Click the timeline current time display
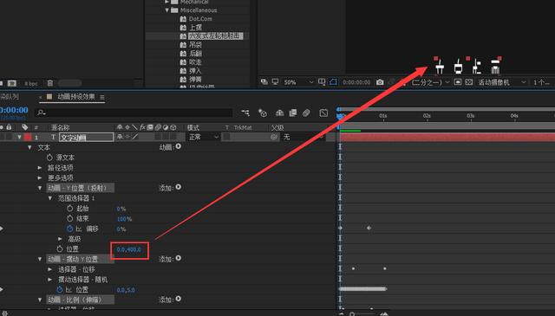This screenshot has width=555, height=316. coord(14,110)
